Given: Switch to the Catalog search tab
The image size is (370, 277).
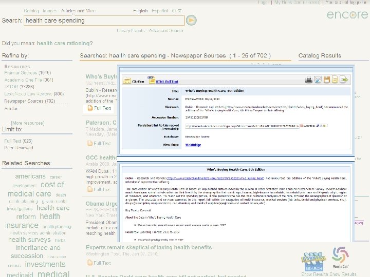Looking at the screenshot, I should pos(31,11).
